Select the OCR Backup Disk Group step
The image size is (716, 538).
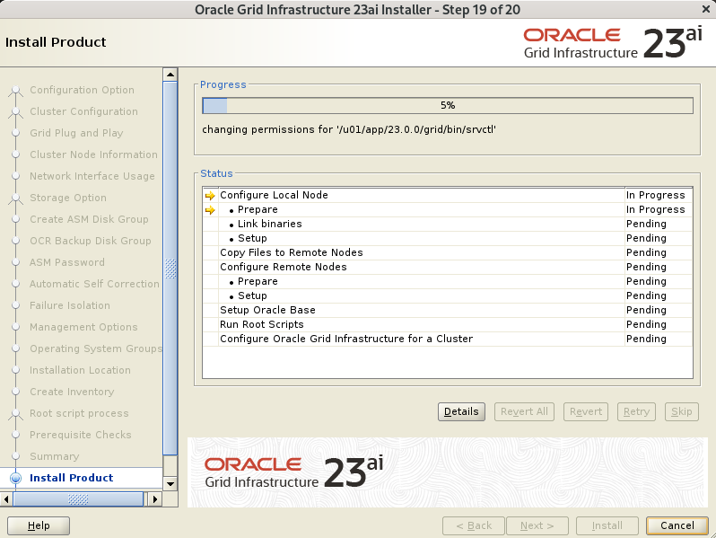click(91, 241)
